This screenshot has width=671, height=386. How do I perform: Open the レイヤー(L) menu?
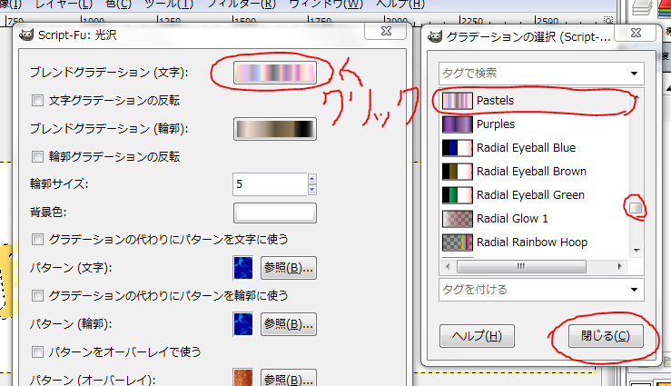click(64, 5)
